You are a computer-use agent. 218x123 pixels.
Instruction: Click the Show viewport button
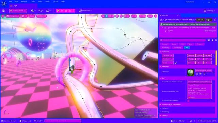[x=32, y=16]
